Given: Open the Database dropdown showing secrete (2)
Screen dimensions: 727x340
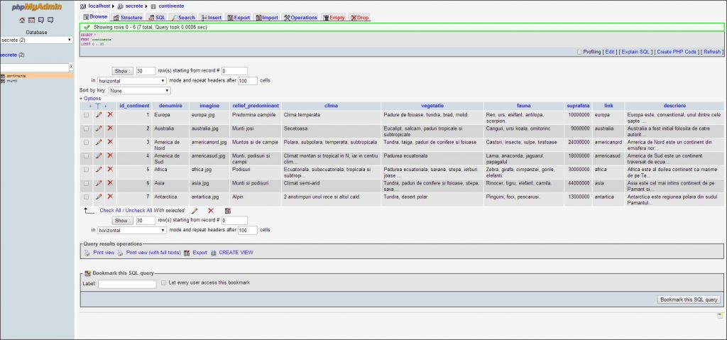Looking at the screenshot, I should click(36, 40).
